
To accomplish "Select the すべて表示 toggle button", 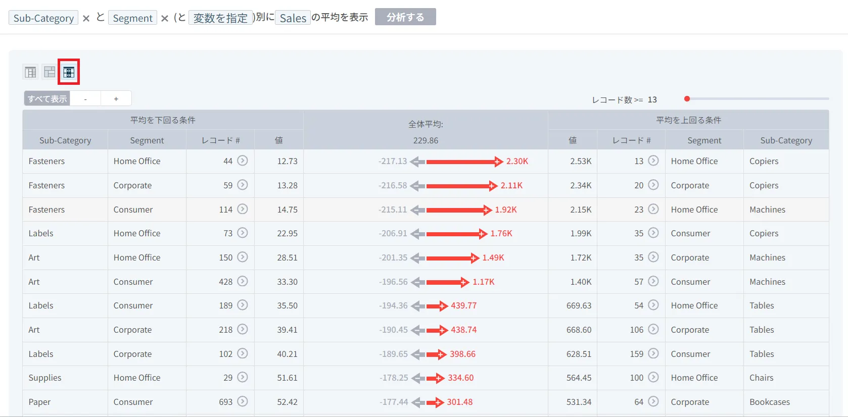I will click(x=47, y=98).
